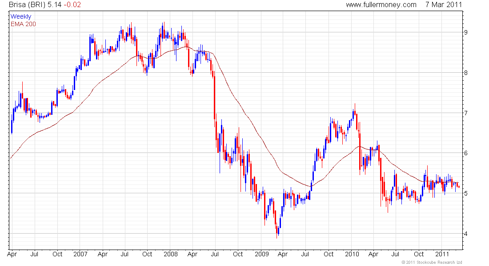Select the red EMA 200 legend label
This screenshot has width=489, height=266.
tap(24, 24)
